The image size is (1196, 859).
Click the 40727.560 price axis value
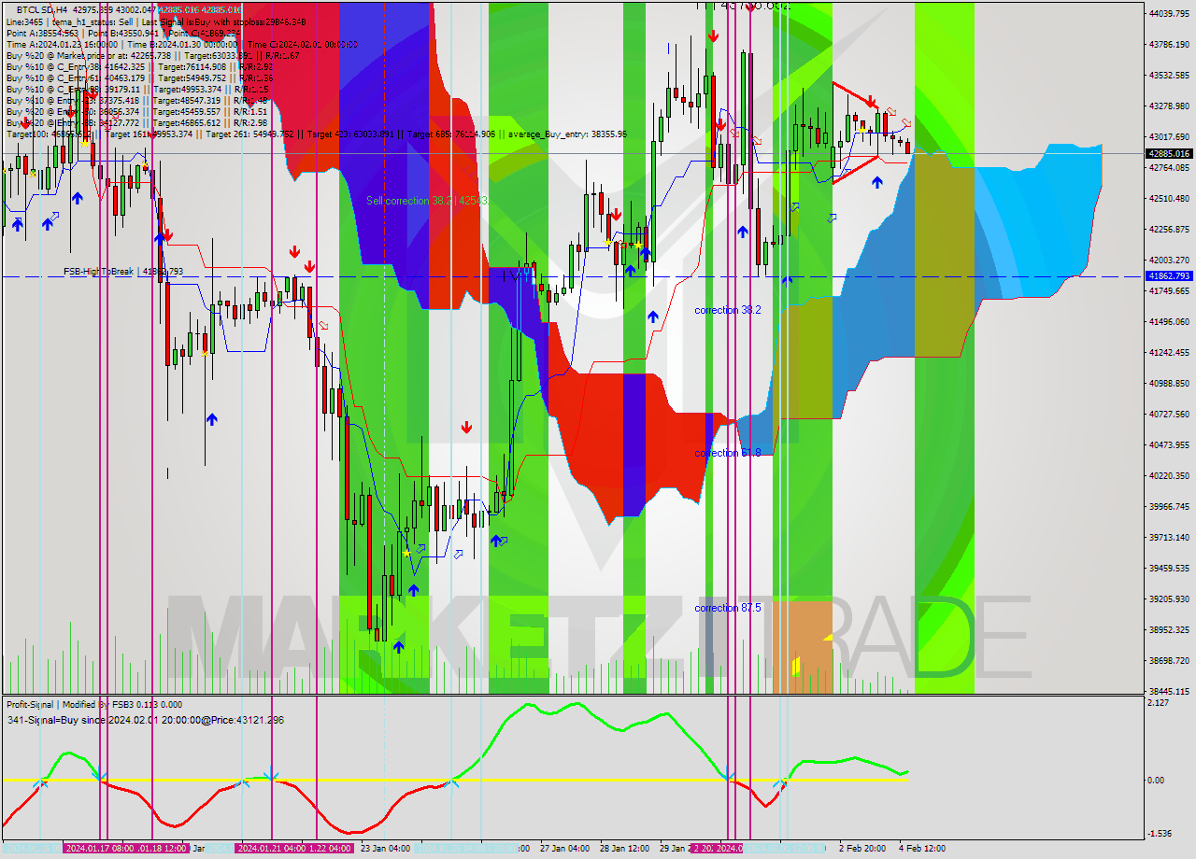[x=1169, y=414]
